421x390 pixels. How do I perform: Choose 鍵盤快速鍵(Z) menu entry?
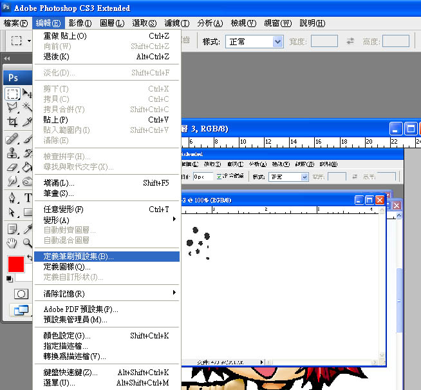point(107,373)
